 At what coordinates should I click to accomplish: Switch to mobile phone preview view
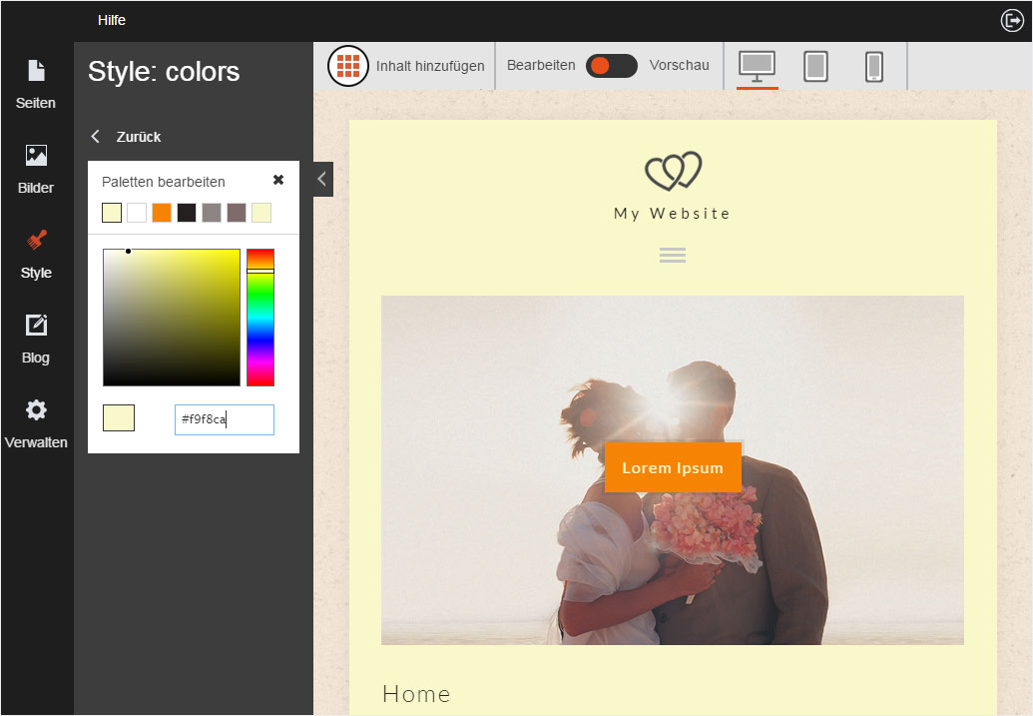point(874,67)
